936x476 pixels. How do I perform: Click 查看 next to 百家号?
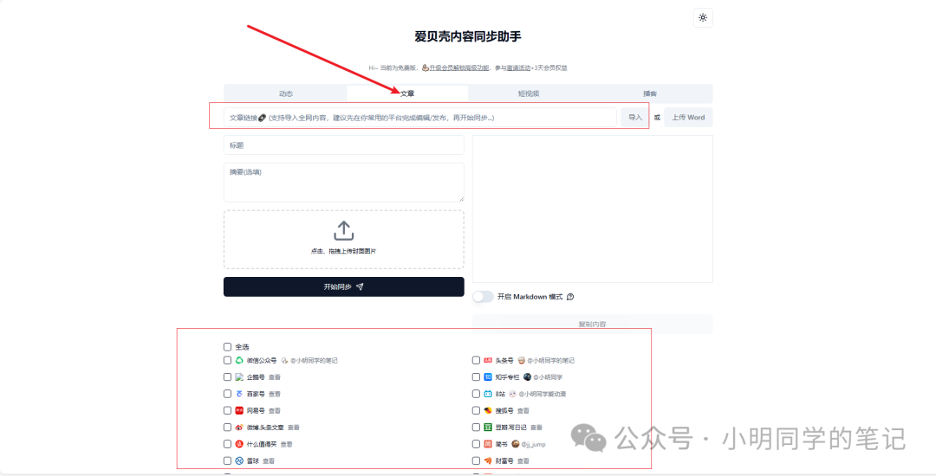[x=275, y=394]
